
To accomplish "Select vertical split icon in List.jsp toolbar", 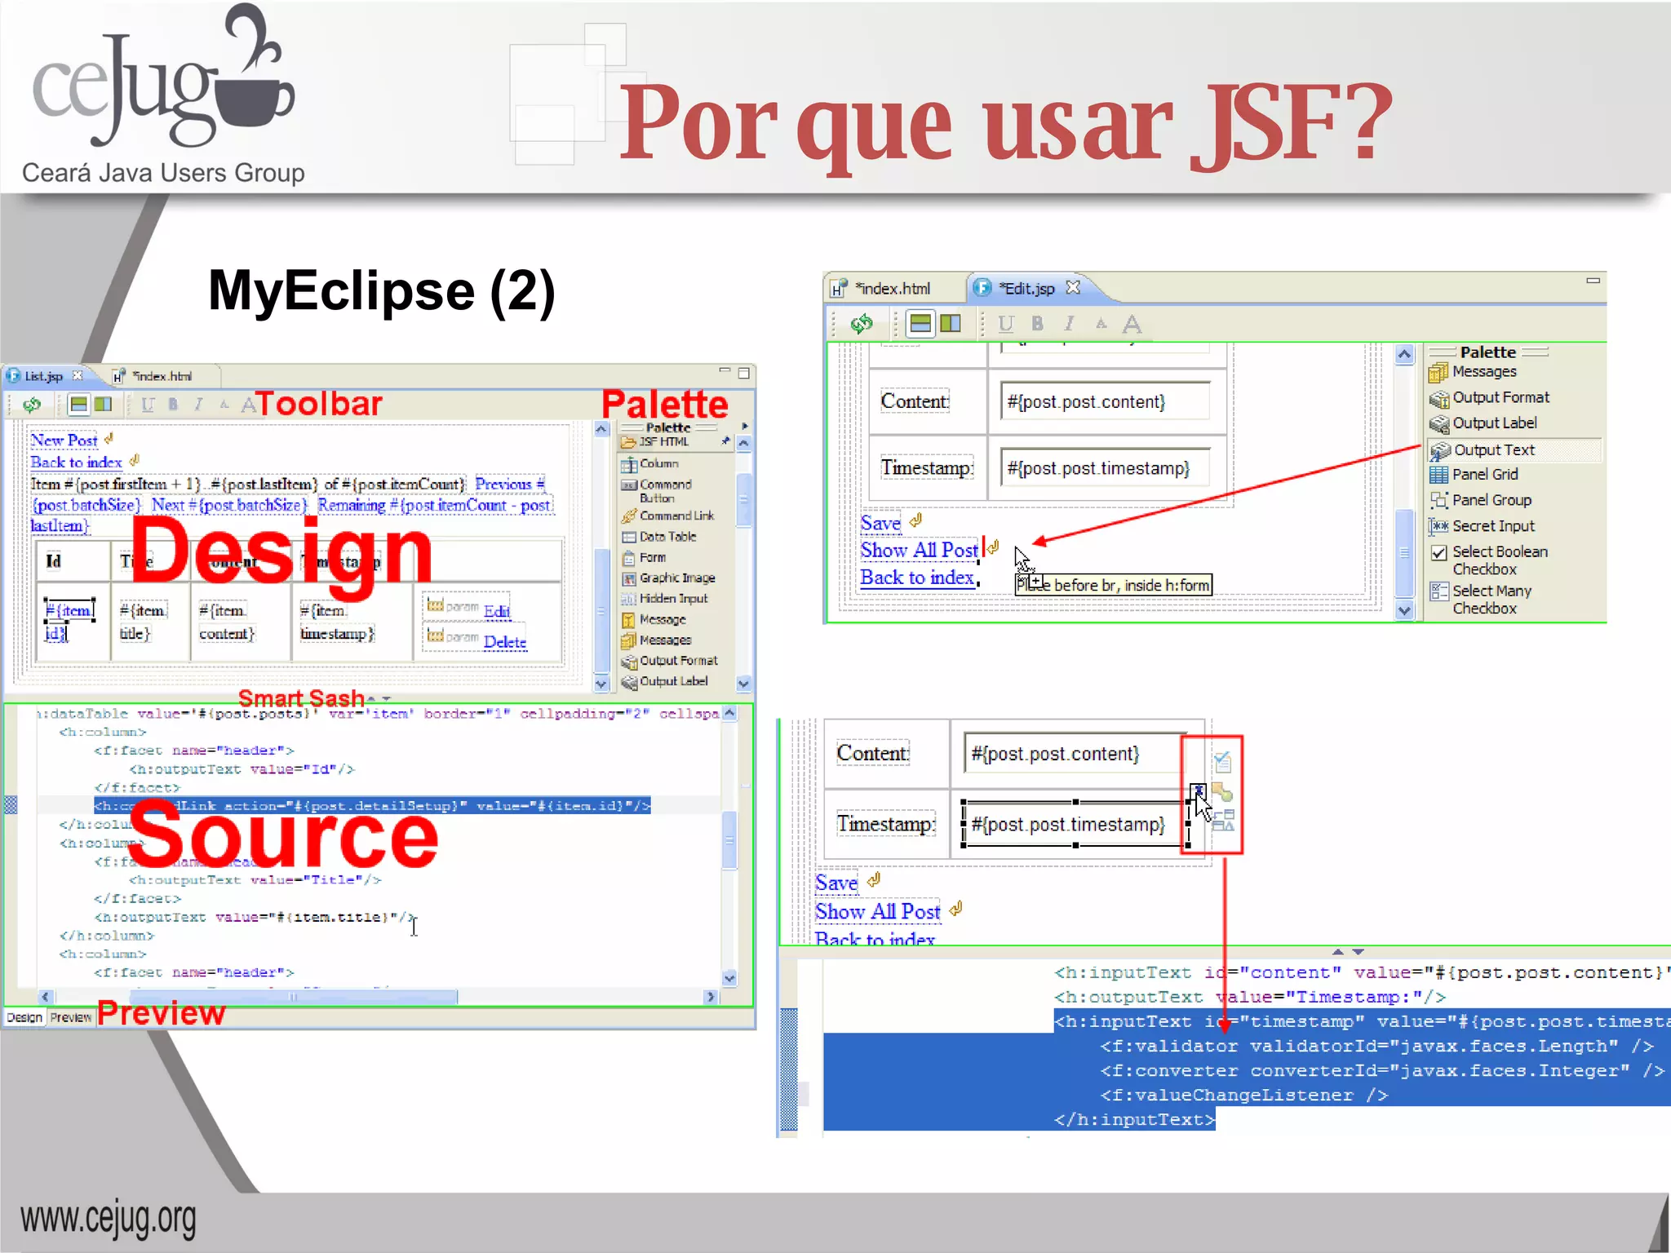I will click(x=103, y=405).
